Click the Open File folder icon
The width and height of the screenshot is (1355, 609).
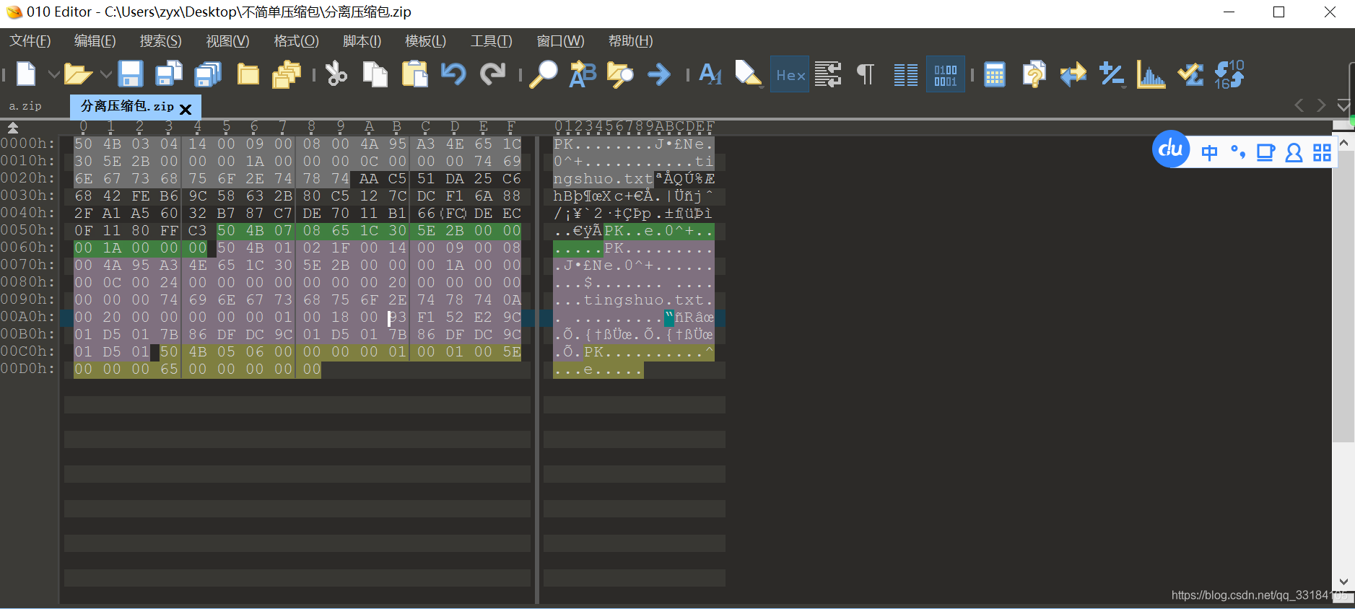tap(78, 74)
